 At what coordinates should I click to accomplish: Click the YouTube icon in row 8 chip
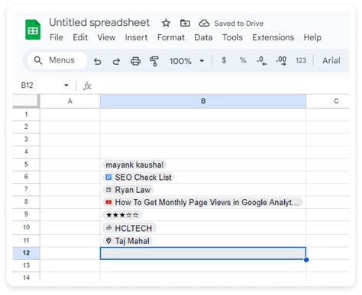[108, 202]
